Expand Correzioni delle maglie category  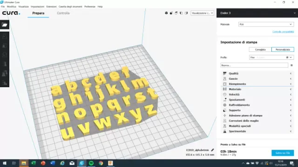257,121
